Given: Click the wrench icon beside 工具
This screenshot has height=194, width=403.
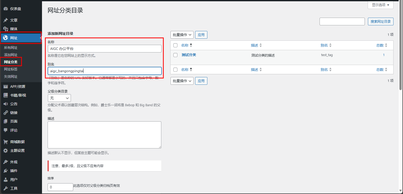Looking at the screenshot, I should click(x=6, y=188).
